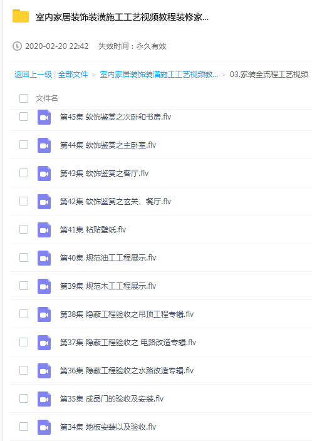Click video icon for 第44集 软饰鉴赏之主卧室
Screen dimensions: 312x441
coord(44,145)
